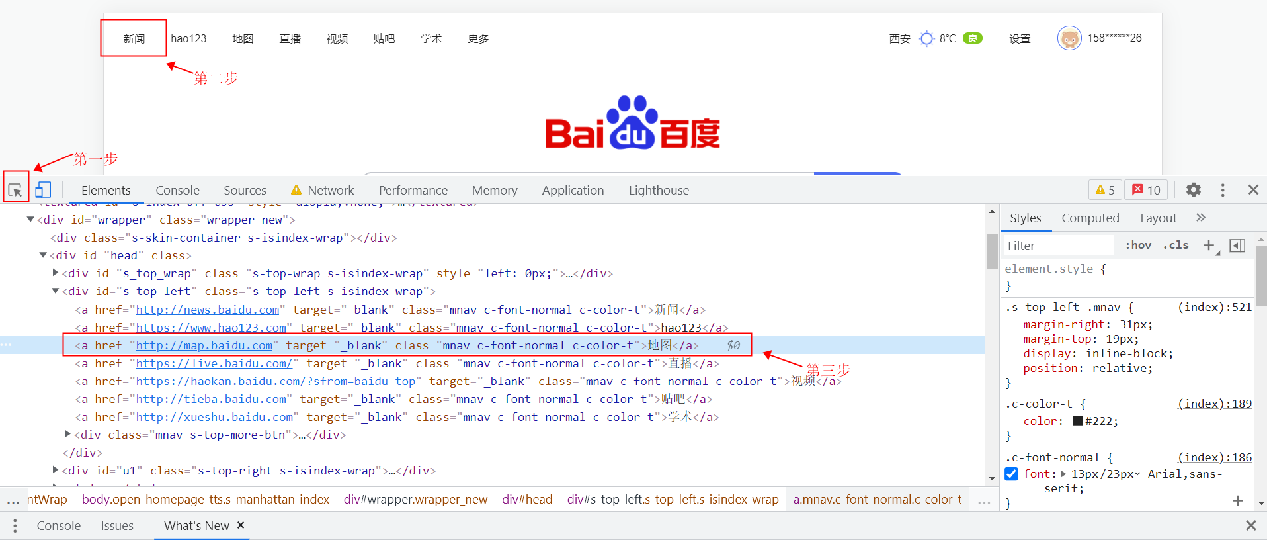The width and height of the screenshot is (1267, 540).
Task: Click the http://tieba.baidu.com href link
Action: (211, 399)
